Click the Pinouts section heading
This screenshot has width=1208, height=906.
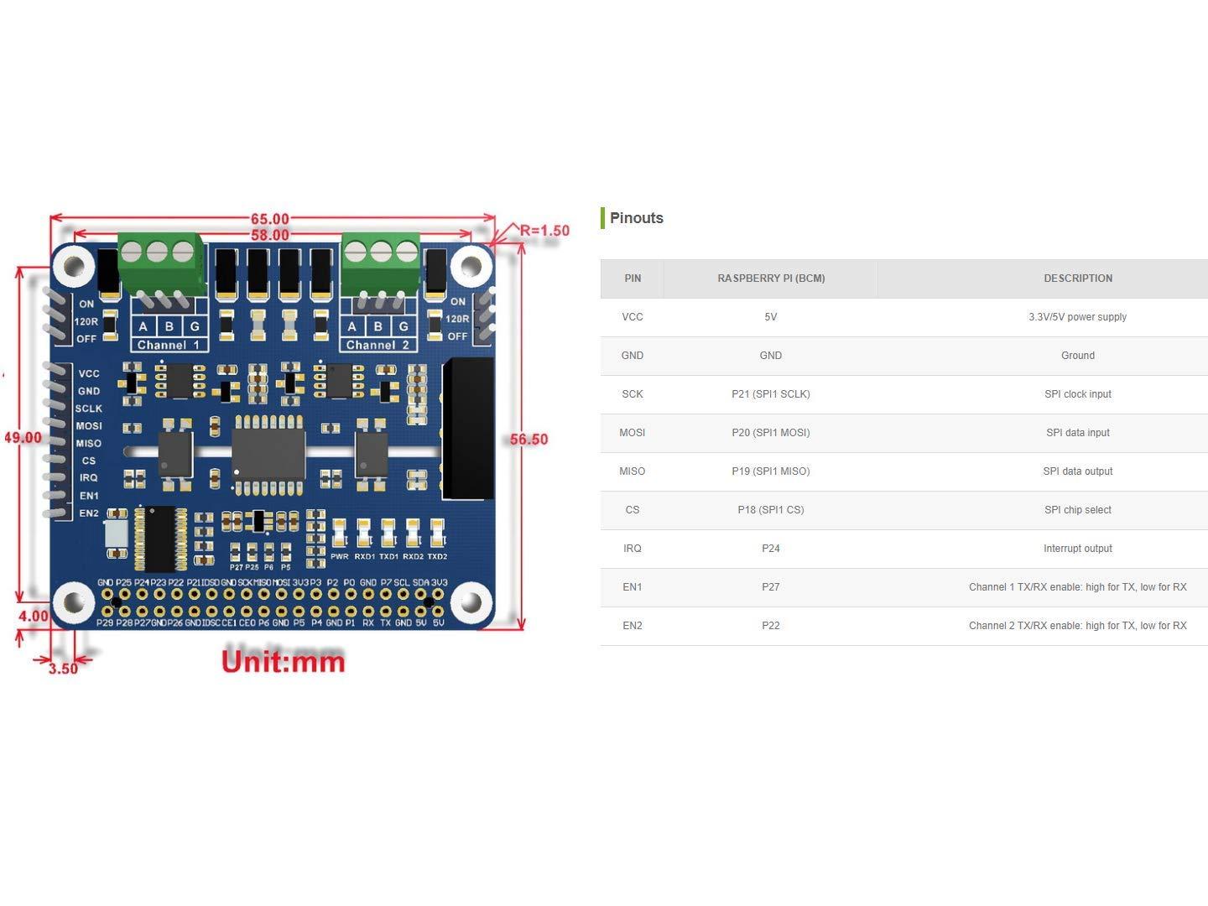coord(636,218)
